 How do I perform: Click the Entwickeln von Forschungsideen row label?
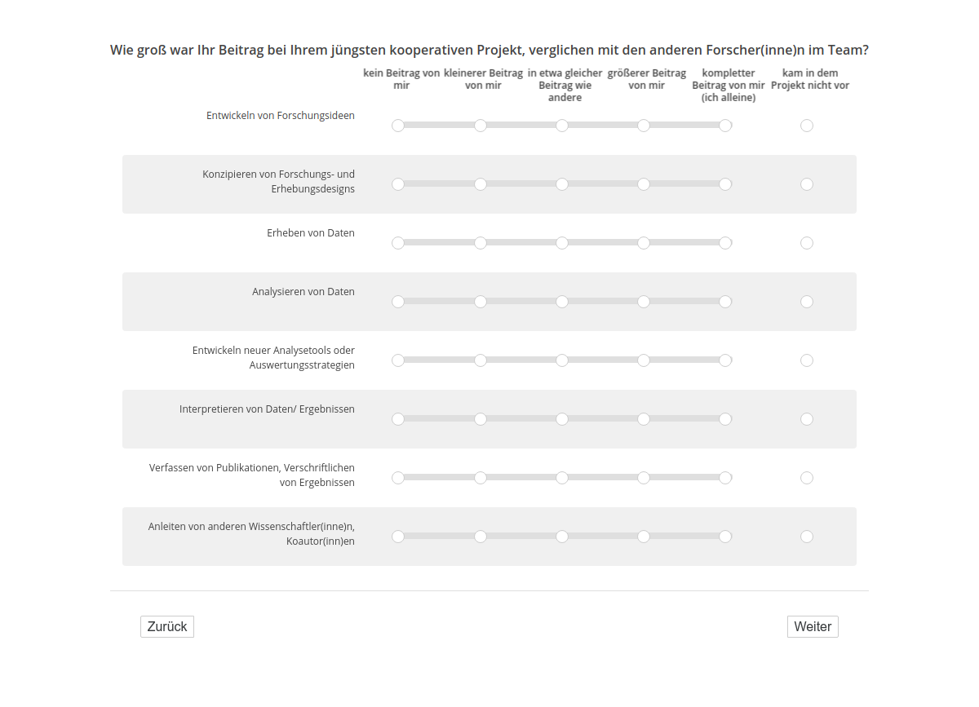click(280, 116)
